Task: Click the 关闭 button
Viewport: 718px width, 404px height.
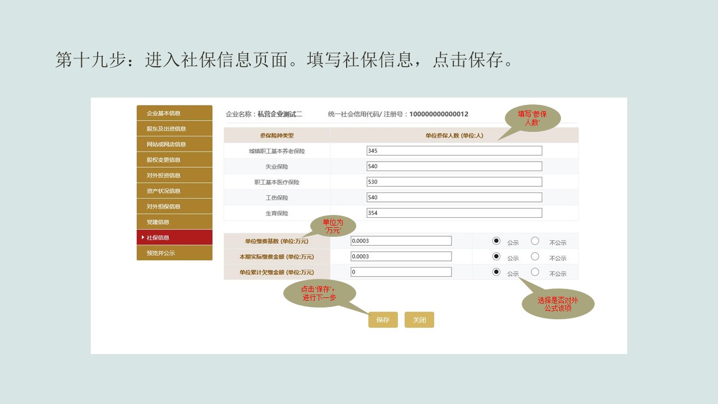Action: (x=419, y=319)
